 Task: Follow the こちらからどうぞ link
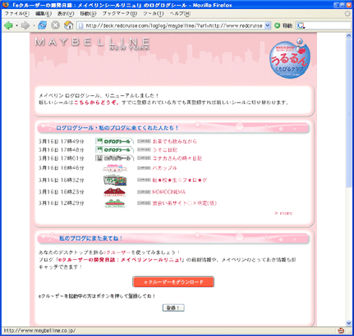96,102
